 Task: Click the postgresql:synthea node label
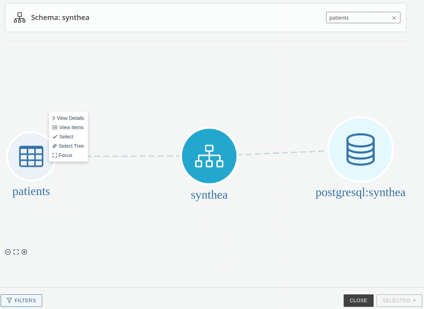coord(360,192)
